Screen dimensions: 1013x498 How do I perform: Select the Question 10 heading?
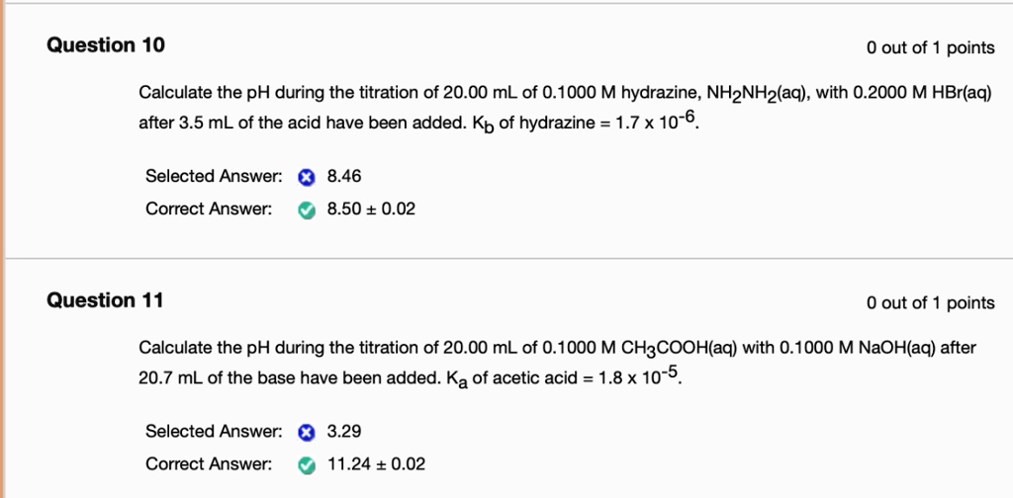point(106,45)
